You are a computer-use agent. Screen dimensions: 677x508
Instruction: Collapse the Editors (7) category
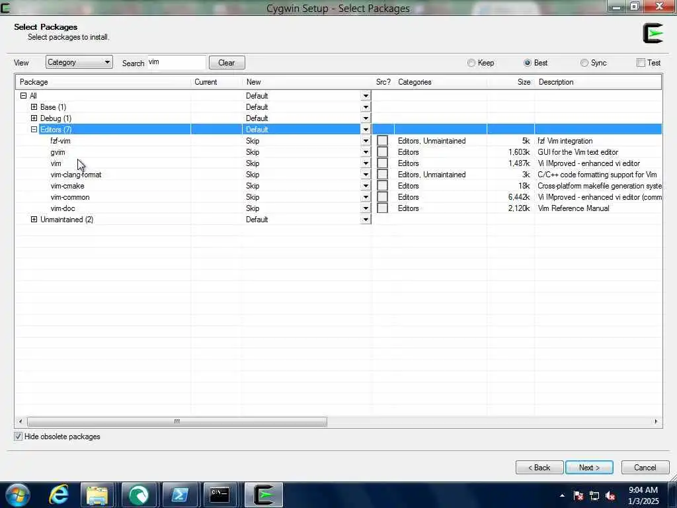point(34,129)
